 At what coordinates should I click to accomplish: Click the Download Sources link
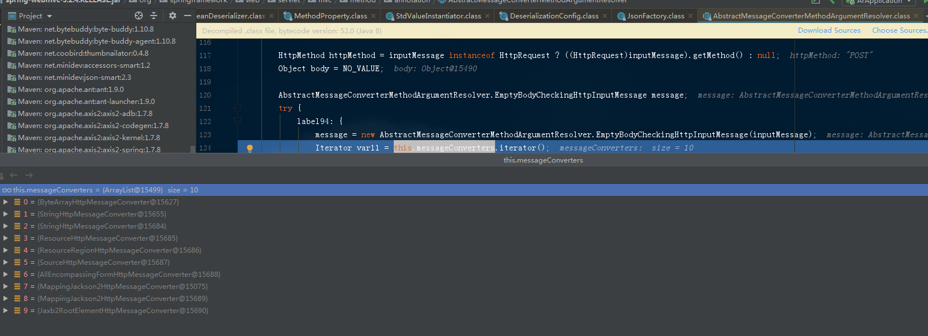pos(829,30)
